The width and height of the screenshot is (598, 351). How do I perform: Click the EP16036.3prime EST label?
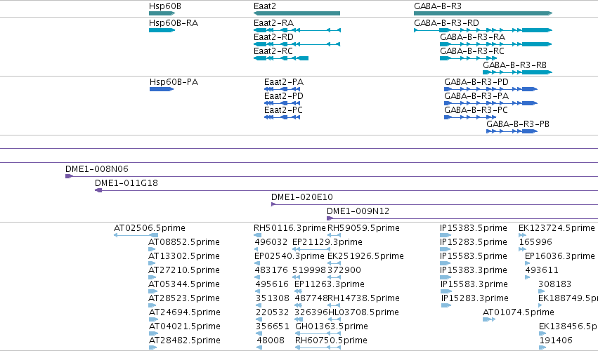[x=560, y=256]
